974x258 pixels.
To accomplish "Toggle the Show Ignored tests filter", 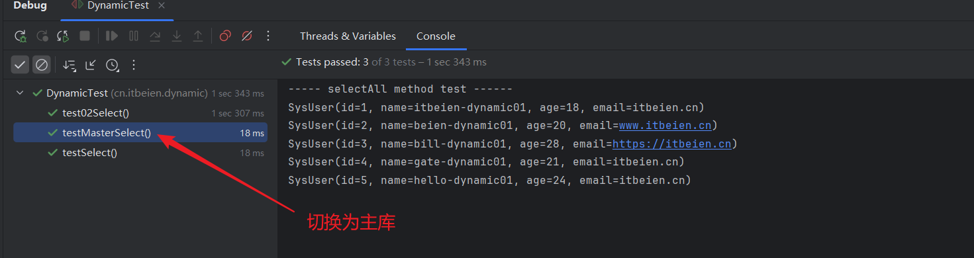I will point(42,65).
